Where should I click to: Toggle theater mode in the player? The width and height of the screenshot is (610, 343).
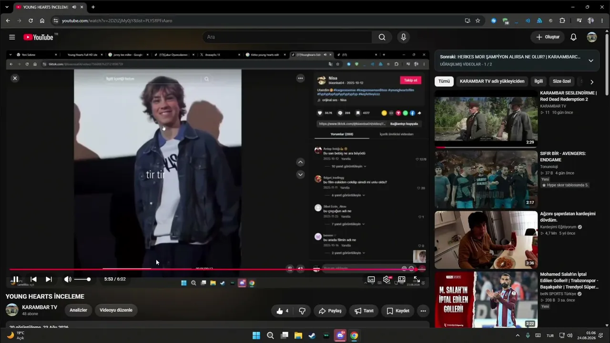pos(402,279)
